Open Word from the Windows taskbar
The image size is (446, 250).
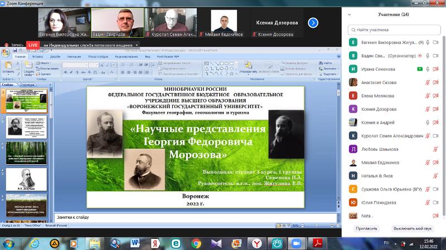coord(135,243)
